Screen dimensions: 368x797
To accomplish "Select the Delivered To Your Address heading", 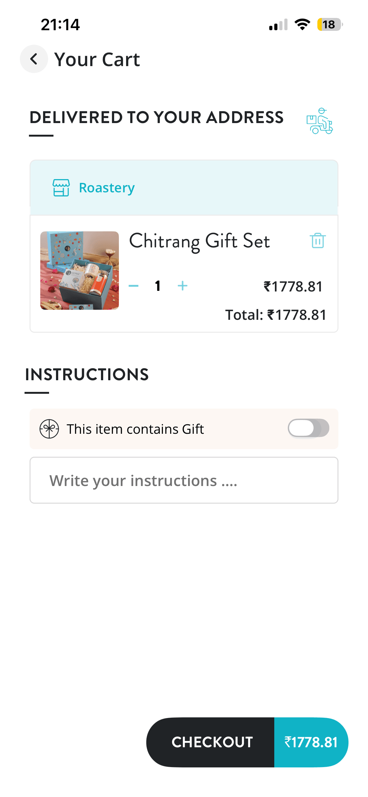I will [157, 117].
